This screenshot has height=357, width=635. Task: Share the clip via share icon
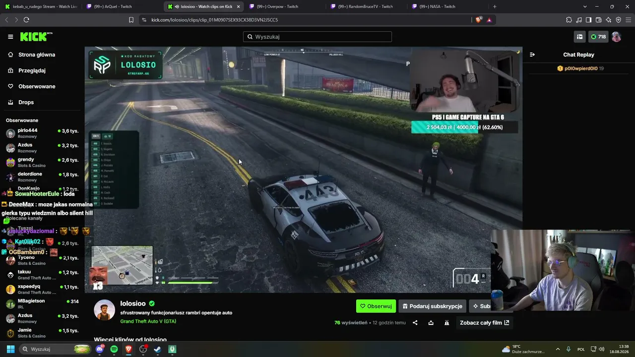pos(415,323)
